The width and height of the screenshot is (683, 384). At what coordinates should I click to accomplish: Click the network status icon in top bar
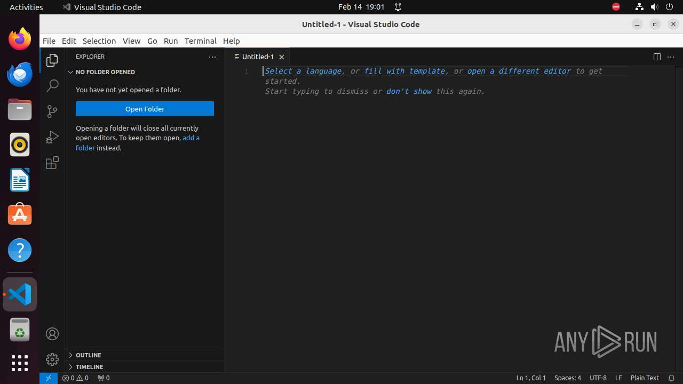point(639,7)
